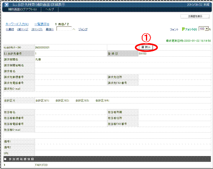Open the キーワード入力 link
This screenshot has width=213, height=169.
17,24
